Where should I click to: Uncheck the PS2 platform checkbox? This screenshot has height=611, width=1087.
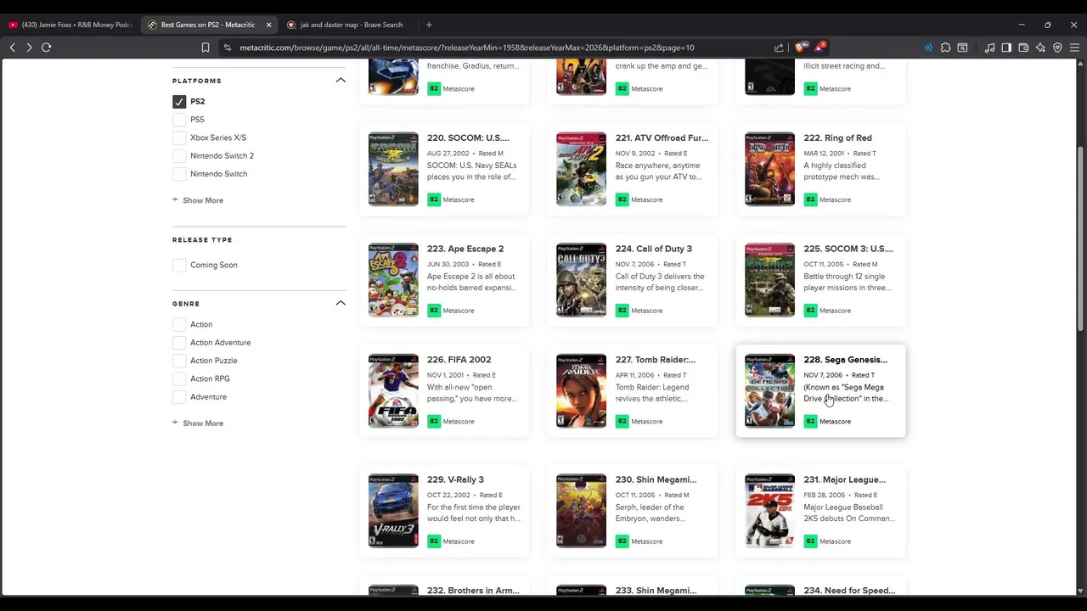(179, 102)
